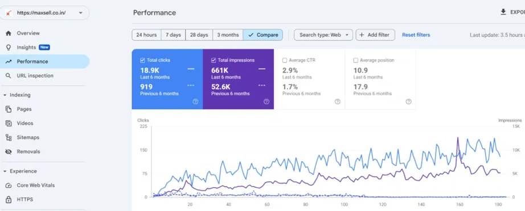Select the 3 months range tab
The width and height of the screenshot is (525, 211).
pyautogui.click(x=228, y=35)
